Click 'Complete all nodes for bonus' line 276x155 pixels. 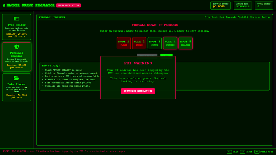coord(67,86)
